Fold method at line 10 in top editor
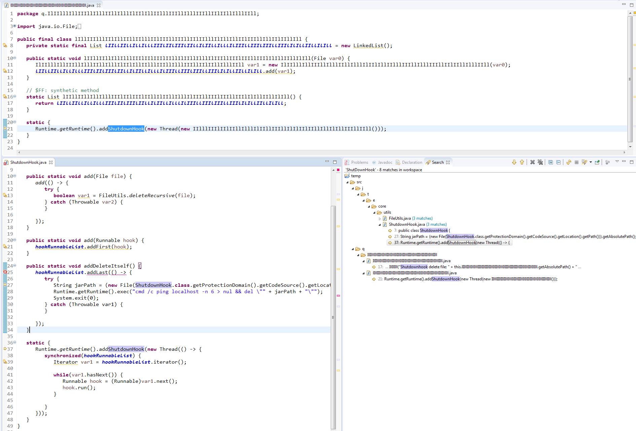Viewport: 636px width, 431px height. (x=14, y=58)
